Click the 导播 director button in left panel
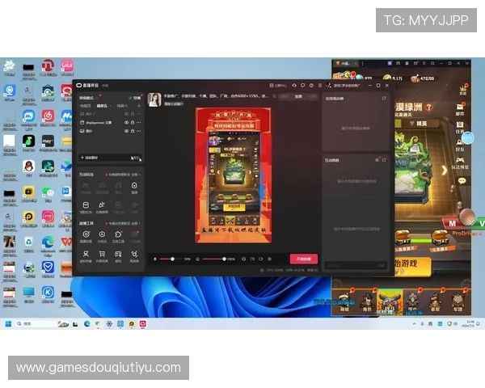 (x=135, y=98)
